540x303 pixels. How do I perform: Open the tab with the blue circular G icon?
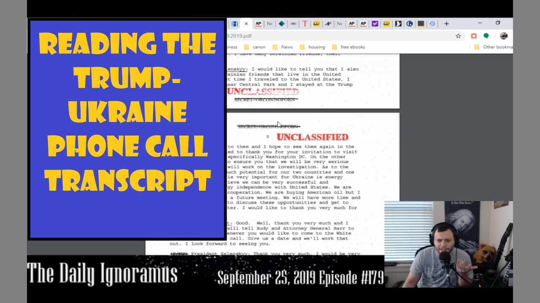(409, 24)
